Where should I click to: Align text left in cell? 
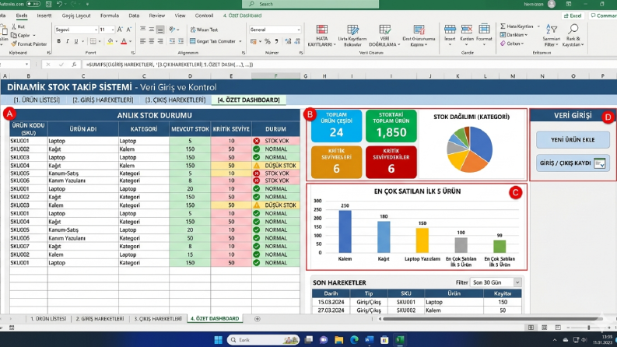click(x=143, y=41)
